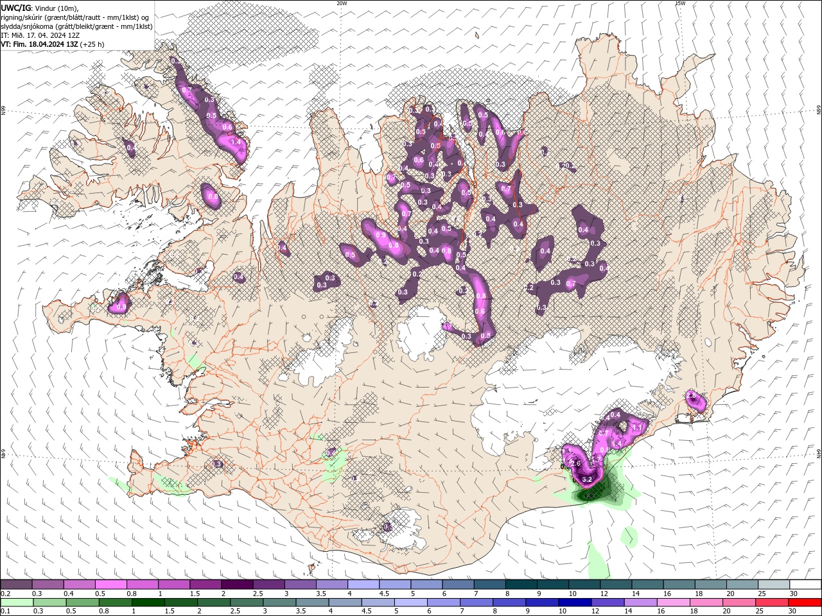Click the snow legend swatch starting at 0.2
The height and width of the screenshot is (616, 822).
click(16, 585)
